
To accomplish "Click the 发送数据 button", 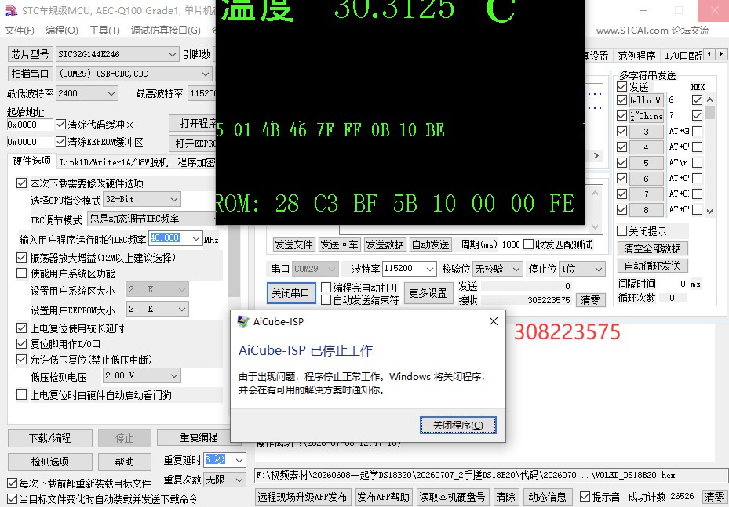I will pyautogui.click(x=385, y=244).
